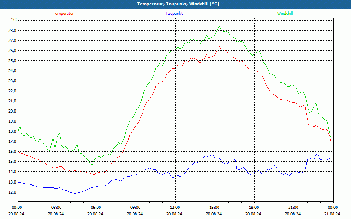Click the 26,0 y-axis value
This screenshot has height=219, width=351.
(13, 50)
